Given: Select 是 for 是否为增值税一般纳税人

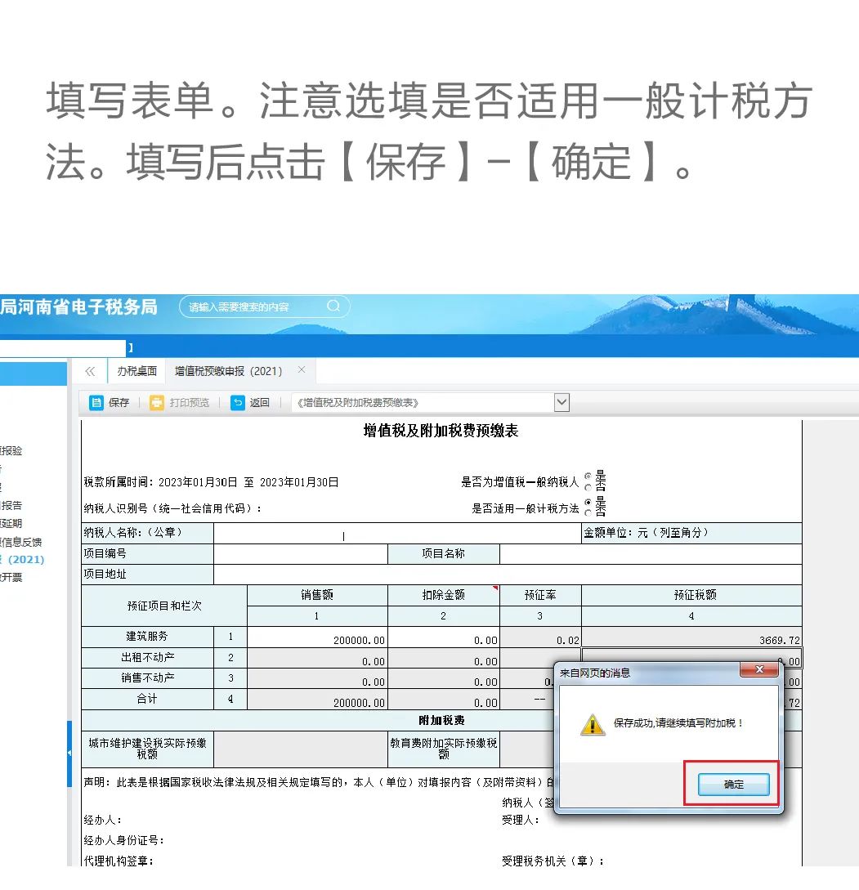Looking at the screenshot, I should pyautogui.click(x=588, y=476).
